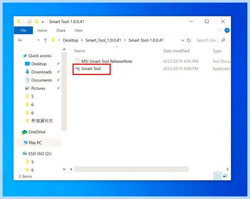Click Smart Tool-1.0.0.41 in the address breadcrumb
Screen dimensions: 250x199
click(146, 40)
